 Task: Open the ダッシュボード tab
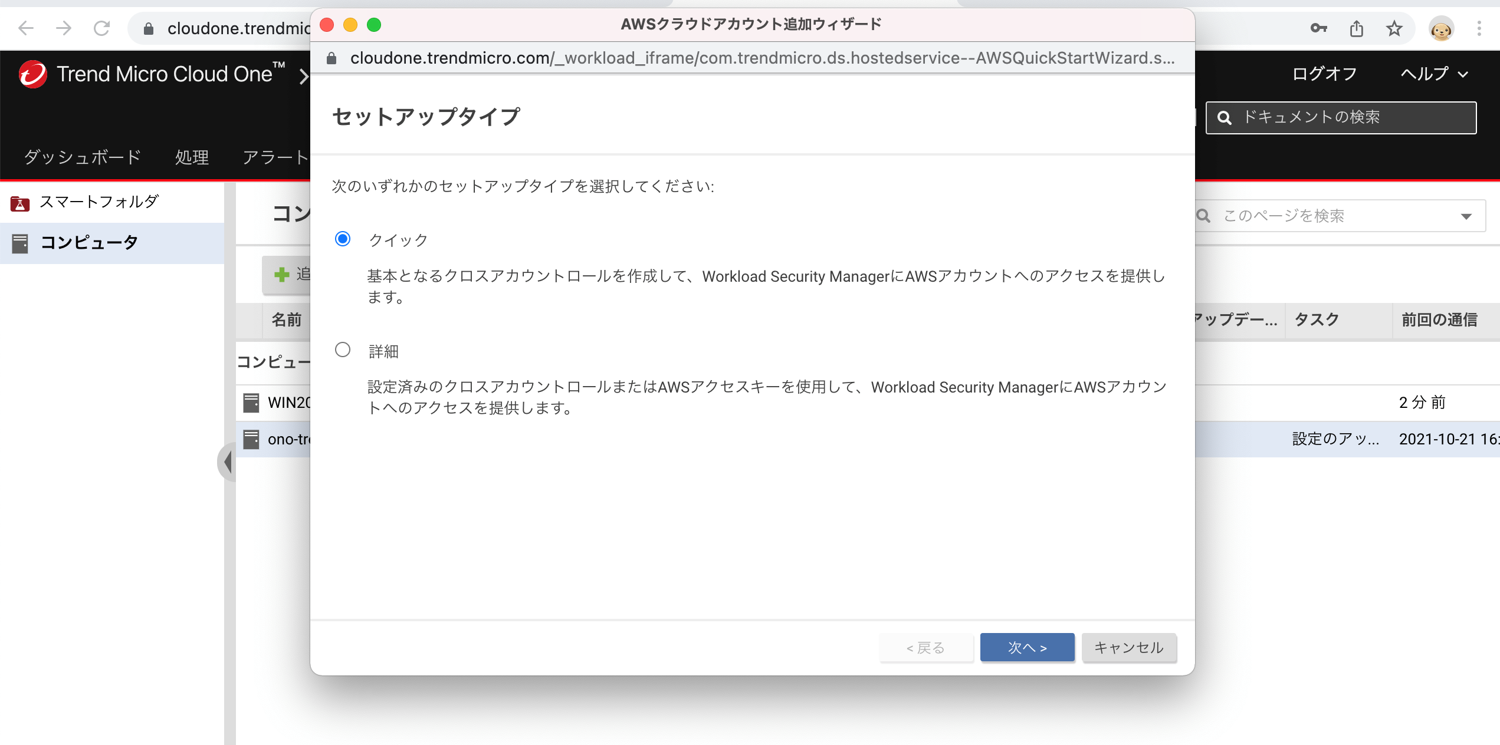pyautogui.click(x=83, y=157)
